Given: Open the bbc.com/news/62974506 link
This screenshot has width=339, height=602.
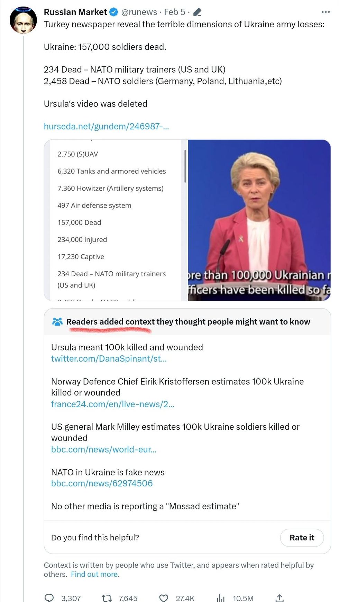Looking at the screenshot, I should click(x=102, y=483).
